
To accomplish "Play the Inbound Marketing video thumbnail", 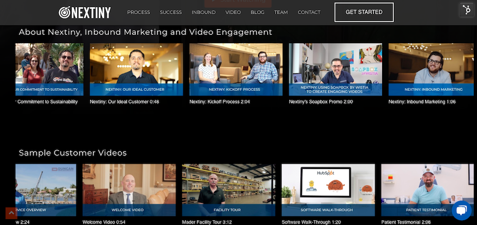I will [431, 69].
